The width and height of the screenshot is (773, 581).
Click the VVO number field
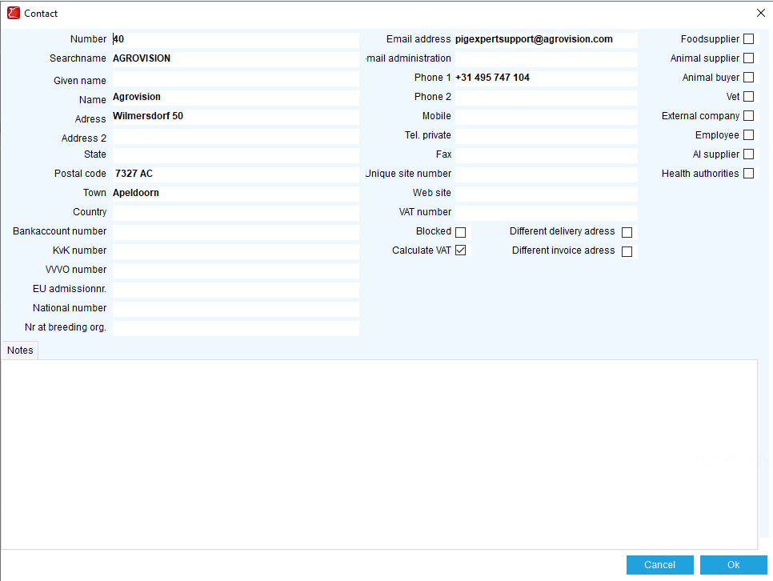pyautogui.click(x=235, y=270)
